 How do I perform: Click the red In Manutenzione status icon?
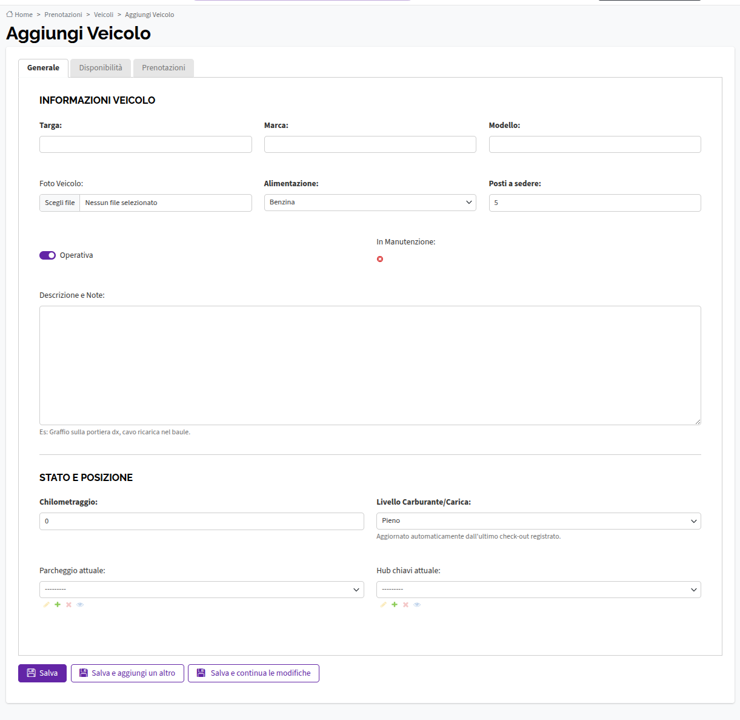click(x=380, y=259)
